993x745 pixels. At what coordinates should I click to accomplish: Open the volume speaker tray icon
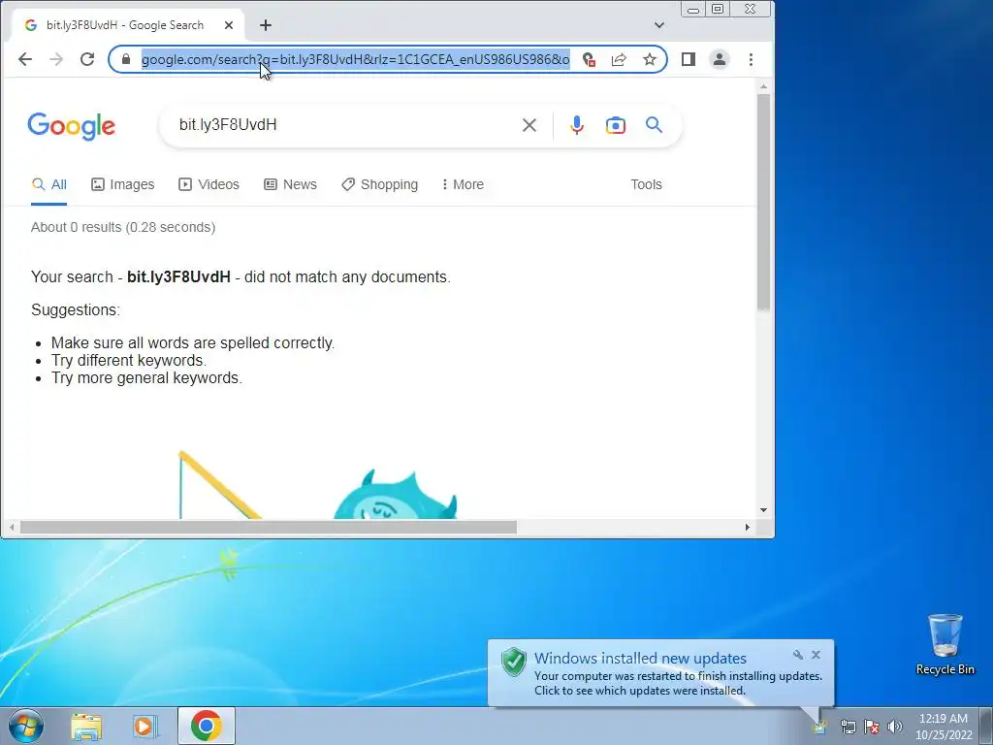(x=894, y=727)
